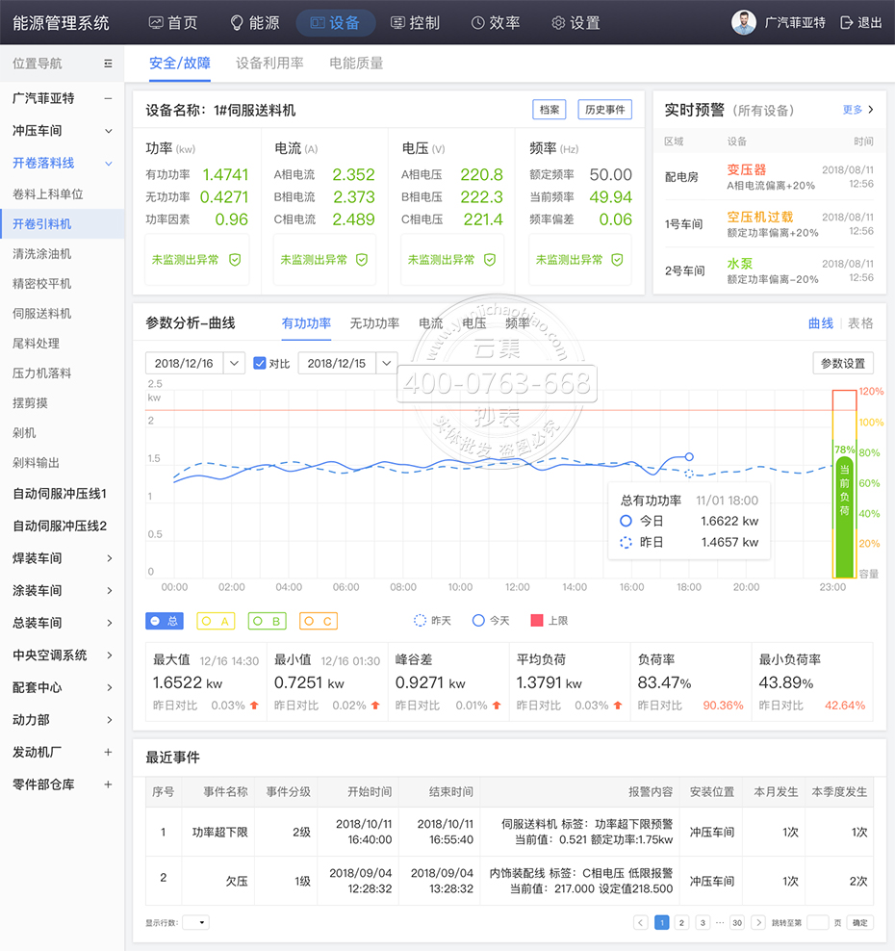Uncheck the 对比 compare checkbox
This screenshot has height=951, width=895.
(x=259, y=364)
